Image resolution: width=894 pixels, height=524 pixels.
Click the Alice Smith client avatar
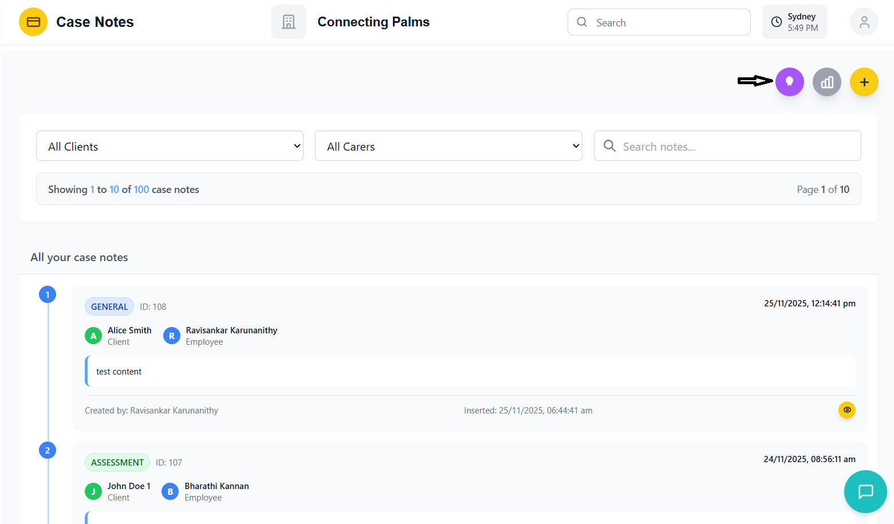93,336
